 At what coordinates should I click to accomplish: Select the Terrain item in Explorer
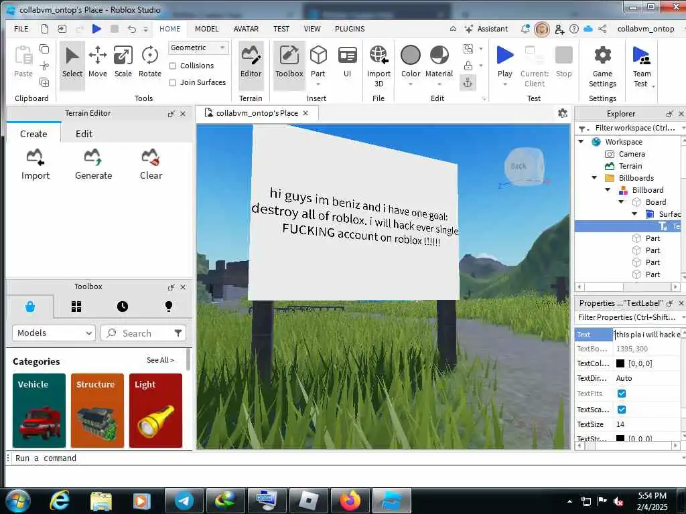(x=630, y=166)
